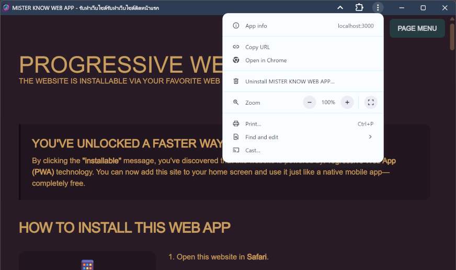
Task: Click the Open this website in Safari step
Action: pyautogui.click(x=219, y=257)
